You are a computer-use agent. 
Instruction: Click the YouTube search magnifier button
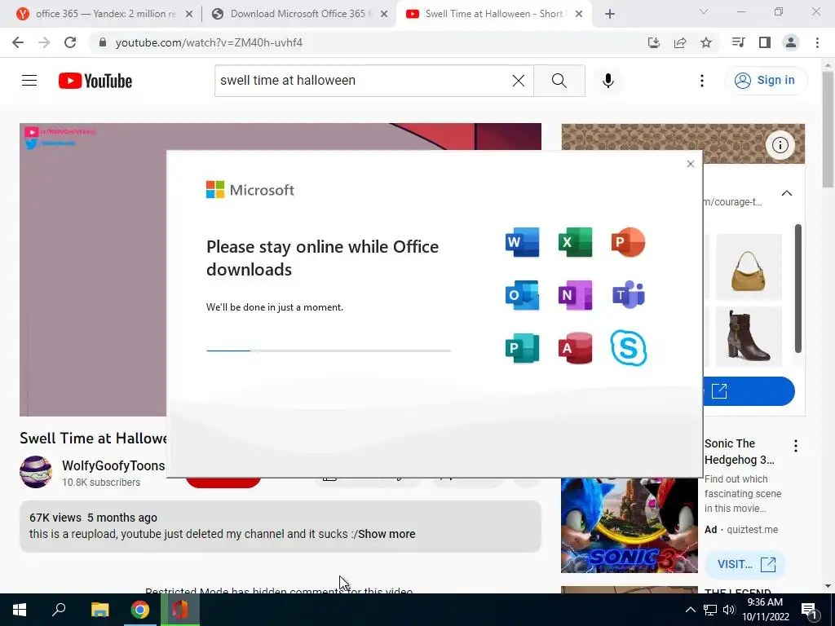(559, 81)
